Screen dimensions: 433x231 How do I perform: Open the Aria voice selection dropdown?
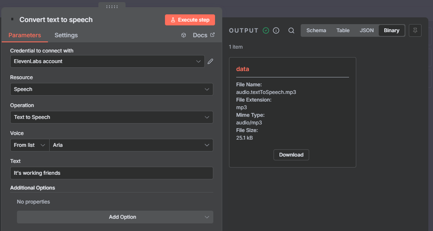131,145
